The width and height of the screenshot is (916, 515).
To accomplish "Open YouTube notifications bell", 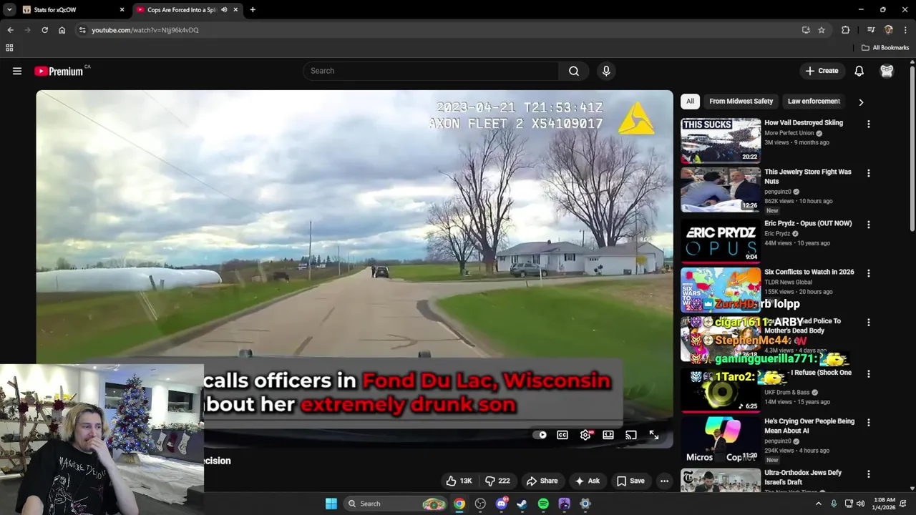I will tap(859, 71).
